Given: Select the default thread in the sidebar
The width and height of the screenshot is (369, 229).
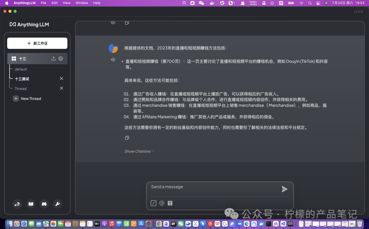Looking at the screenshot, I should [x=20, y=69].
